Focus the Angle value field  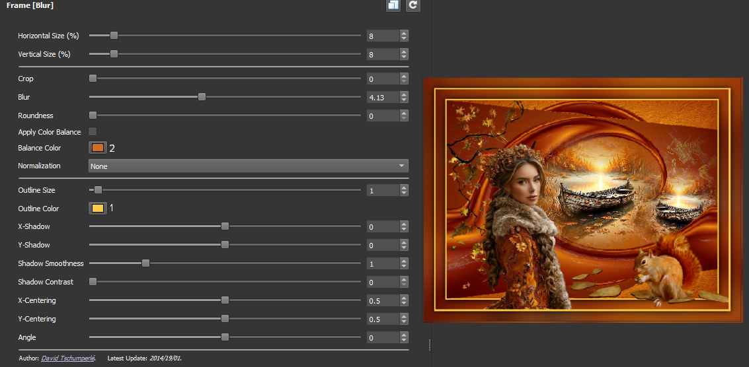(383, 337)
